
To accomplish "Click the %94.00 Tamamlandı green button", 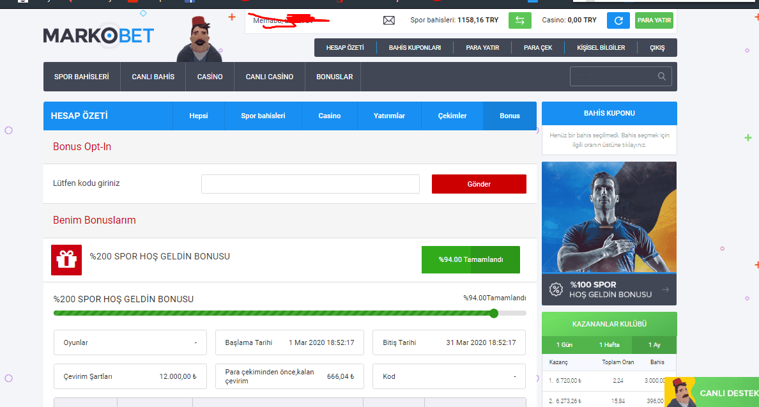I will (x=470, y=260).
